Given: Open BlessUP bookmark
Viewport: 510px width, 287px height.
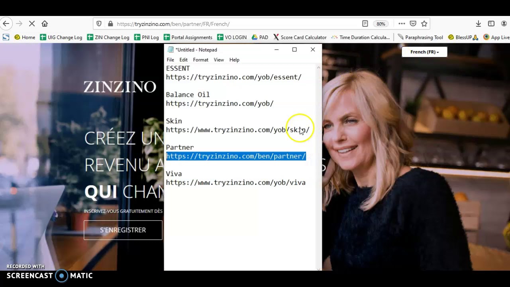Looking at the screenshot, I should click(x=463, y=37).
